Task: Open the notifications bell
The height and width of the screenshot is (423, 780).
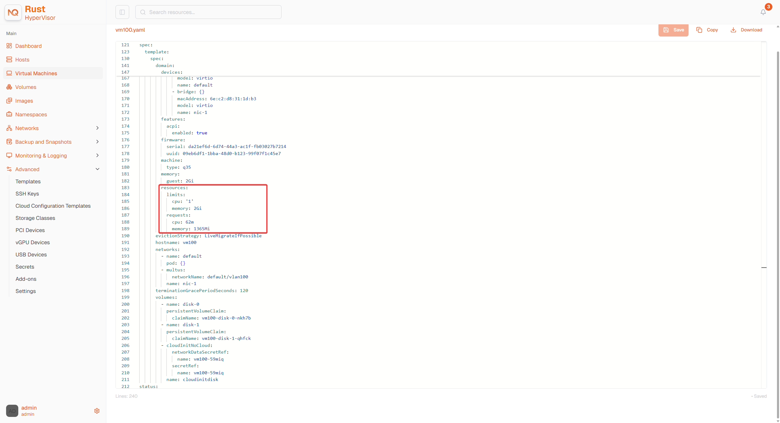Action: 763,12
